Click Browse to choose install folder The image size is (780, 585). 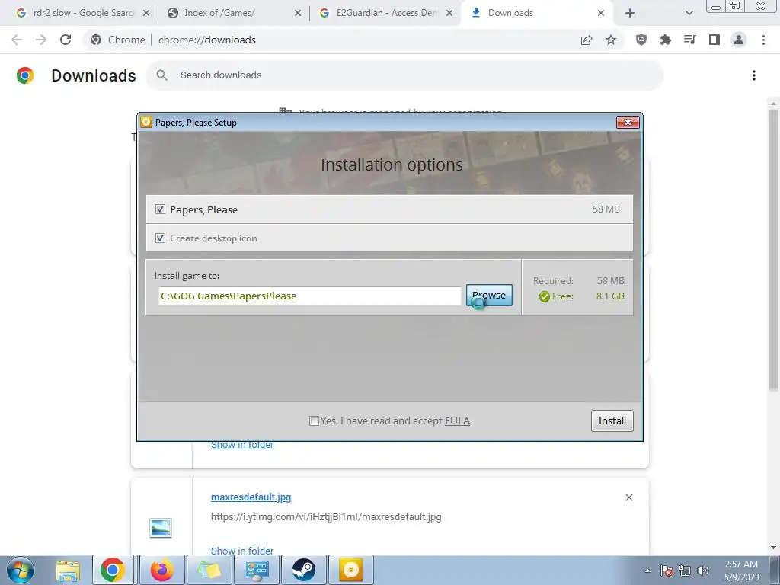click(x=489, y=296)
